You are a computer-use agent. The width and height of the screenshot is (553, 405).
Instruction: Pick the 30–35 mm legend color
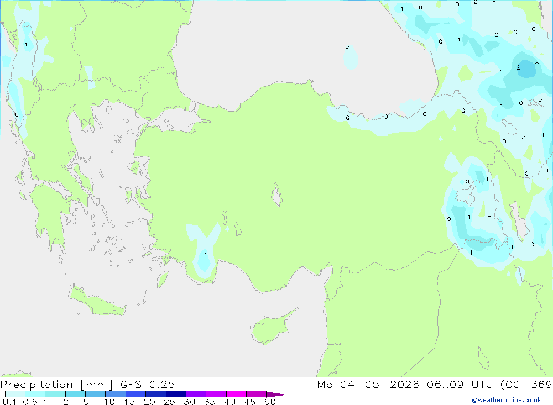196,394
